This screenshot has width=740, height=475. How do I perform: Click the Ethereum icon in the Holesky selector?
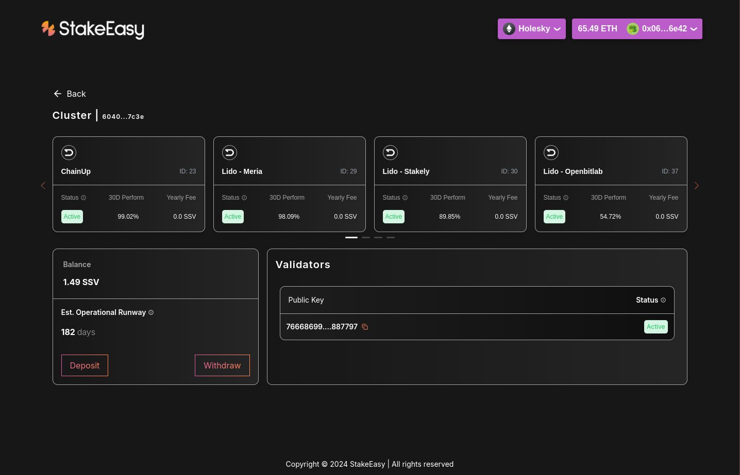pos(509,29)
